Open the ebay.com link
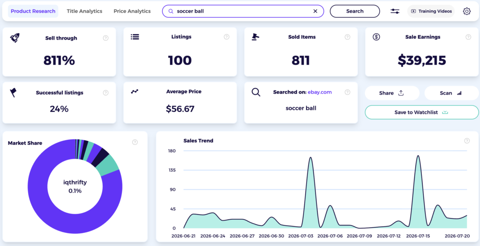Screen dimensions: 480x246 [x=320, y=92]
